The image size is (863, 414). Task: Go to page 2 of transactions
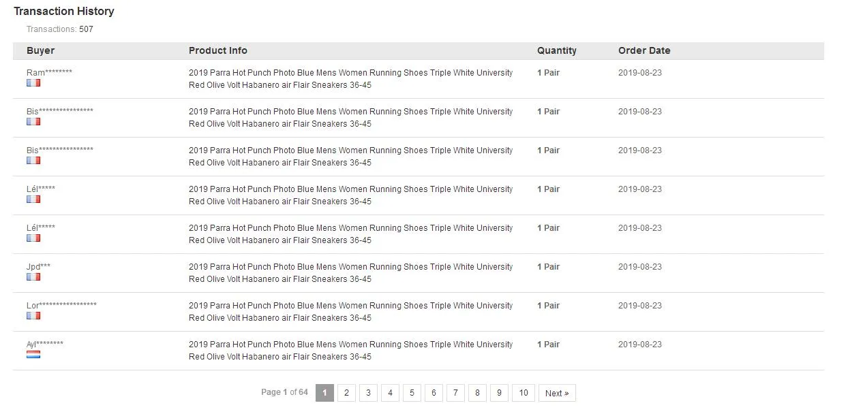point(346,393)
